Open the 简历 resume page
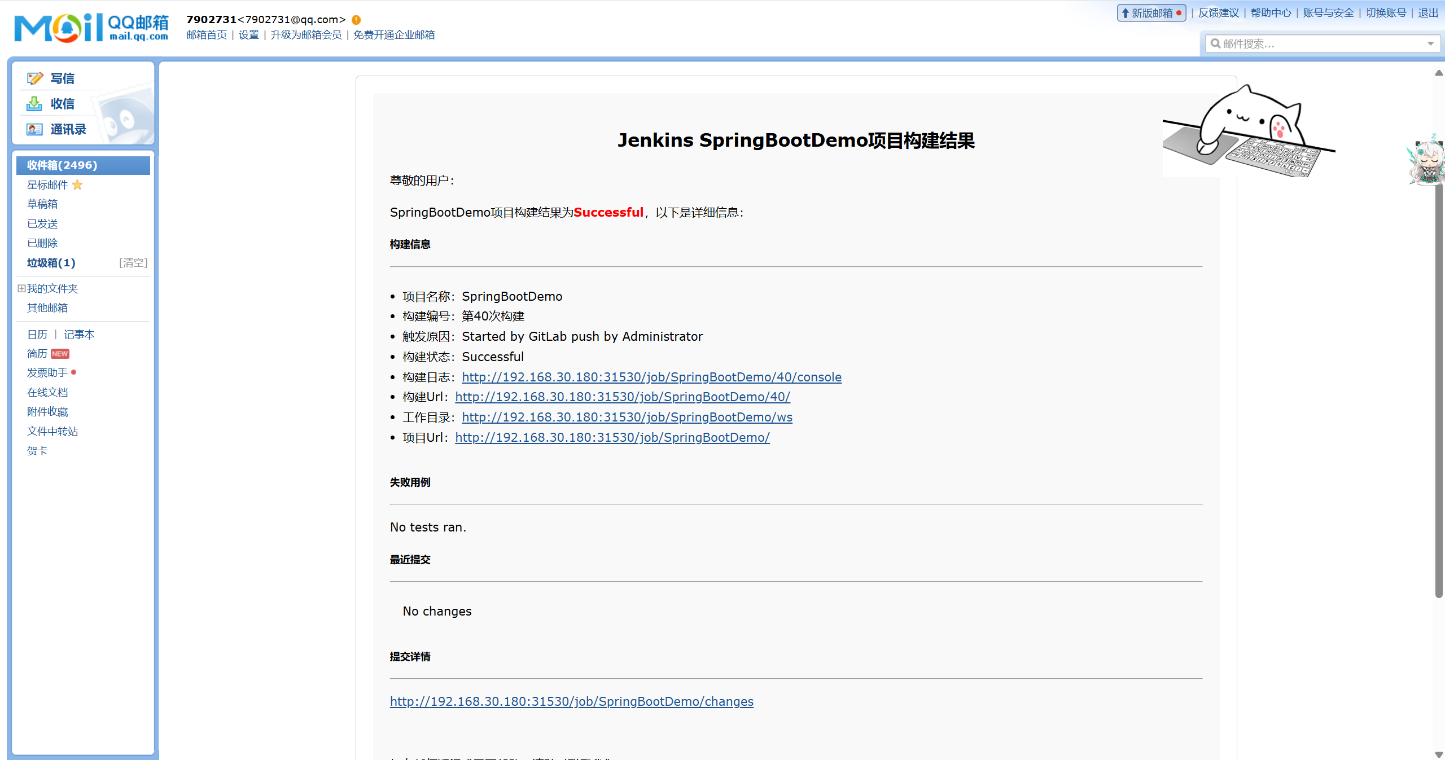 (x=37, y=354)
